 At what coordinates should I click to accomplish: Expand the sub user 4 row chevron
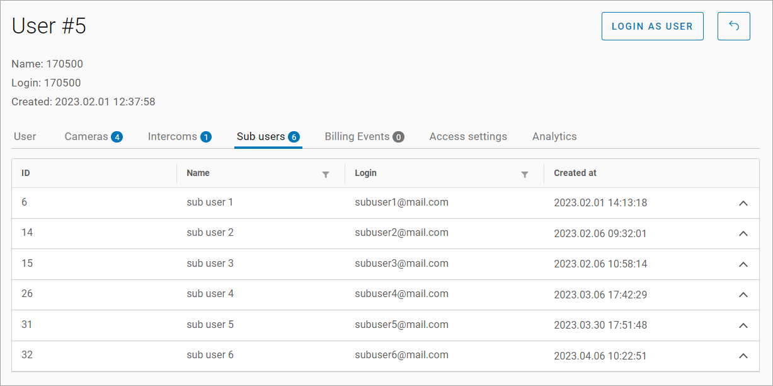tap(743, 295)
